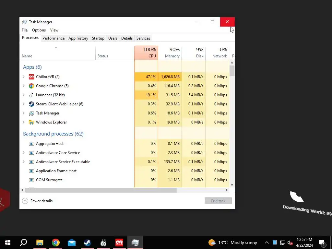This screenshot has width=332, height=249.
Task: Sort processes by the CPU column
Action: coord(146,53)
